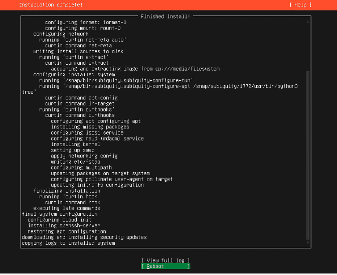
Task: Select 'downloading and installing security updates' line
Action: click(x=84, y=237)
